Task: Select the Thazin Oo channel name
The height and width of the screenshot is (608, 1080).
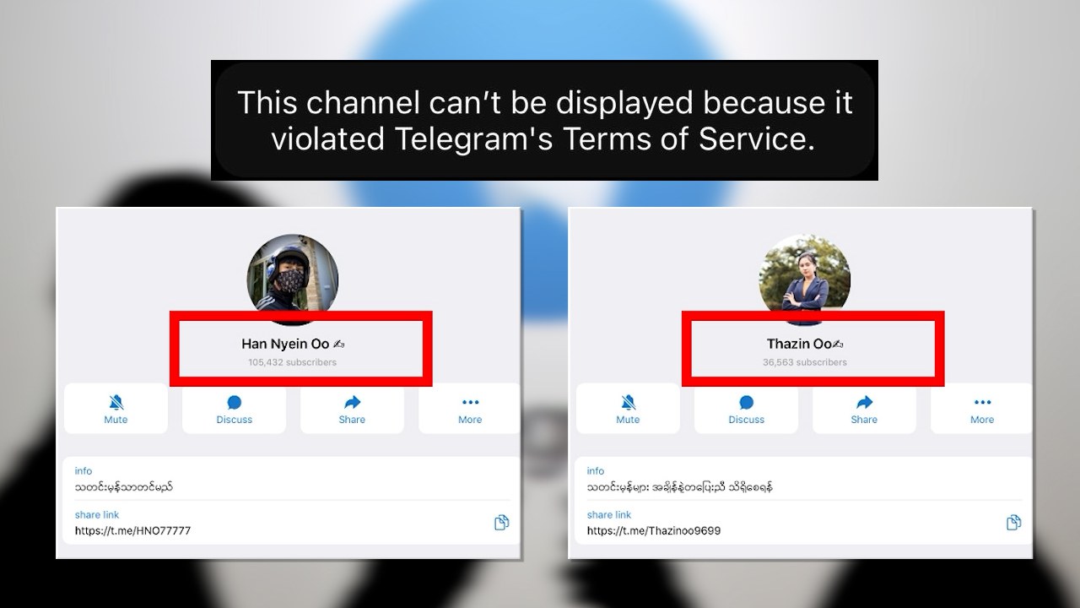Action: pyautogui.click(x=806, y=344)
